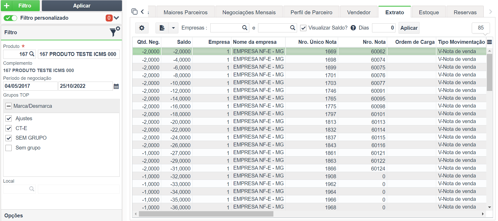The height and width of the screenshot is (221, 498).
Task: Click the start date 04/05/2017 field
Action: [x=30, y=86]
